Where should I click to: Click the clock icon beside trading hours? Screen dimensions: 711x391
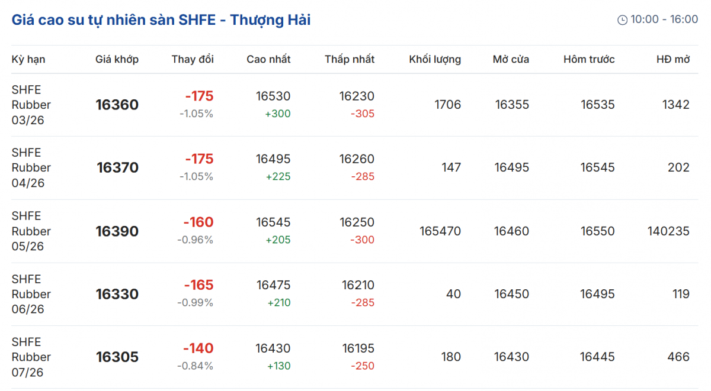(x=622, y=20)
